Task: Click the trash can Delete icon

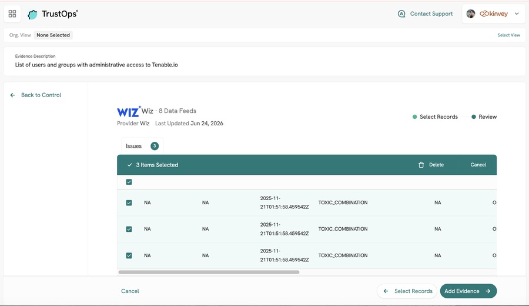Action: coord(421,165)
